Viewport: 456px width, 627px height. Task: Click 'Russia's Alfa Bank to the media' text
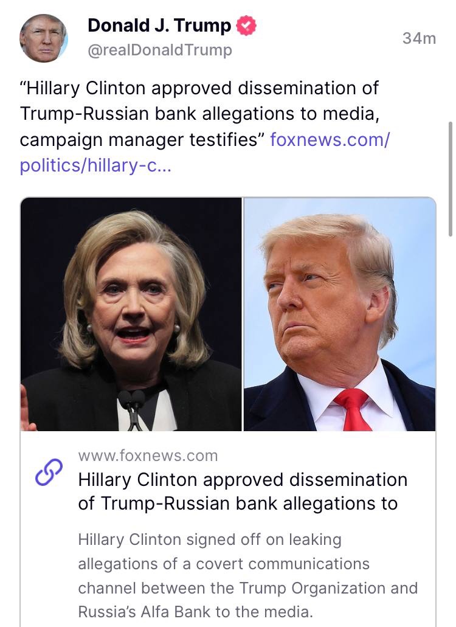click(x=194, y=612)
